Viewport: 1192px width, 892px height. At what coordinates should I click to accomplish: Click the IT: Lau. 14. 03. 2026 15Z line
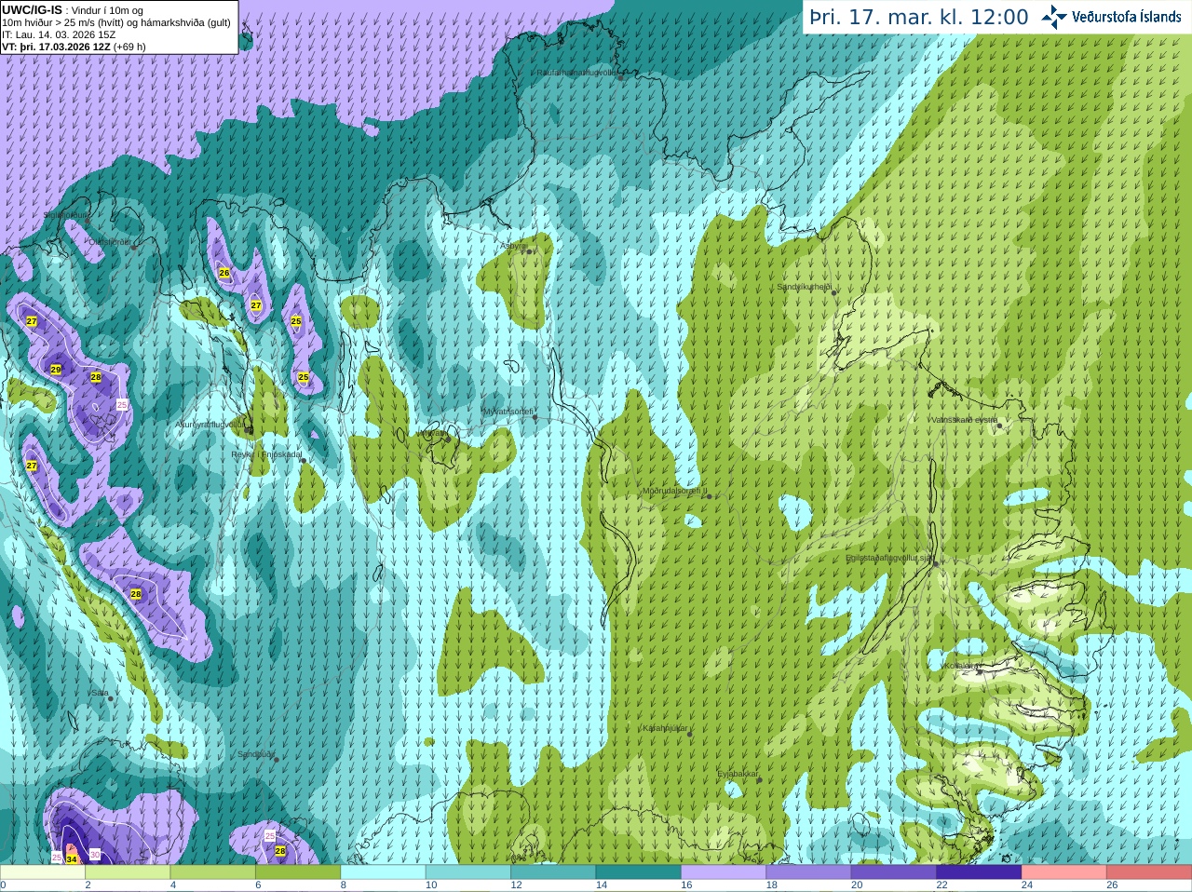pos(59,34)
